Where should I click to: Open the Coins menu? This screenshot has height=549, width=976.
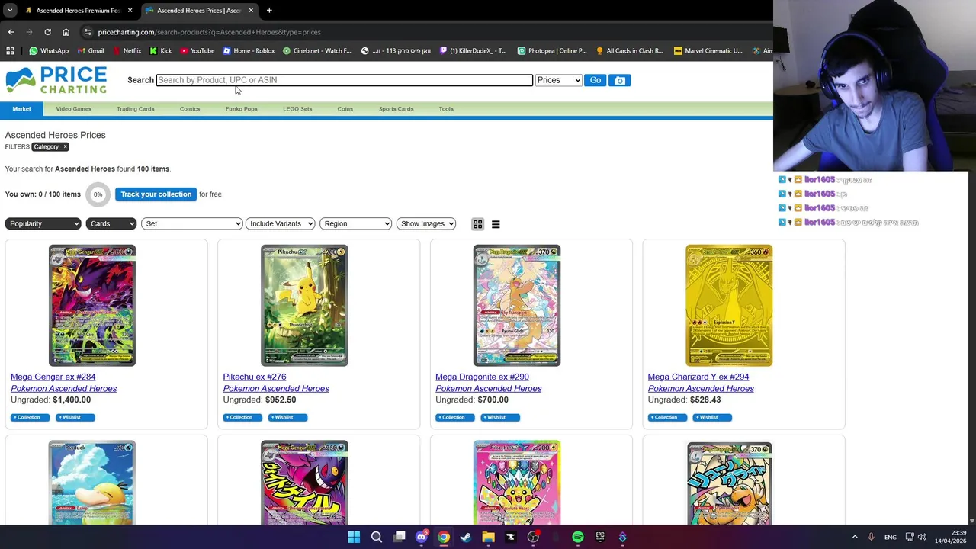(x=345, y=109)
